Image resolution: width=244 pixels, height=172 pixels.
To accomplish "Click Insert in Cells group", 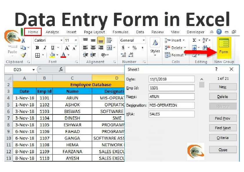I will click(x=175, y=40).
